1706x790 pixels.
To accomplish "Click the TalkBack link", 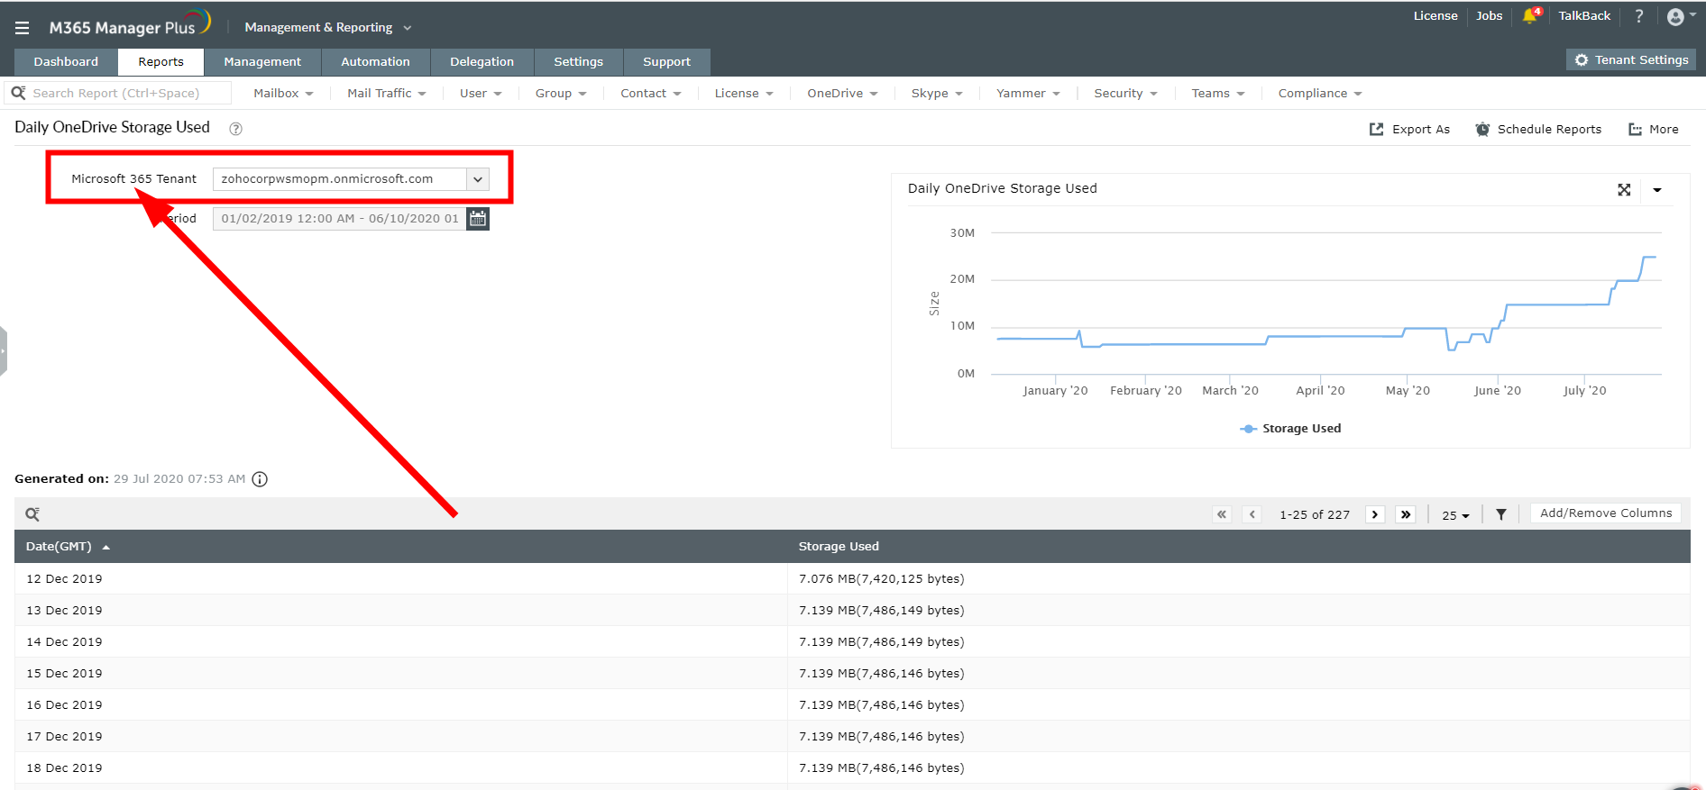I will pos(1584,16).
